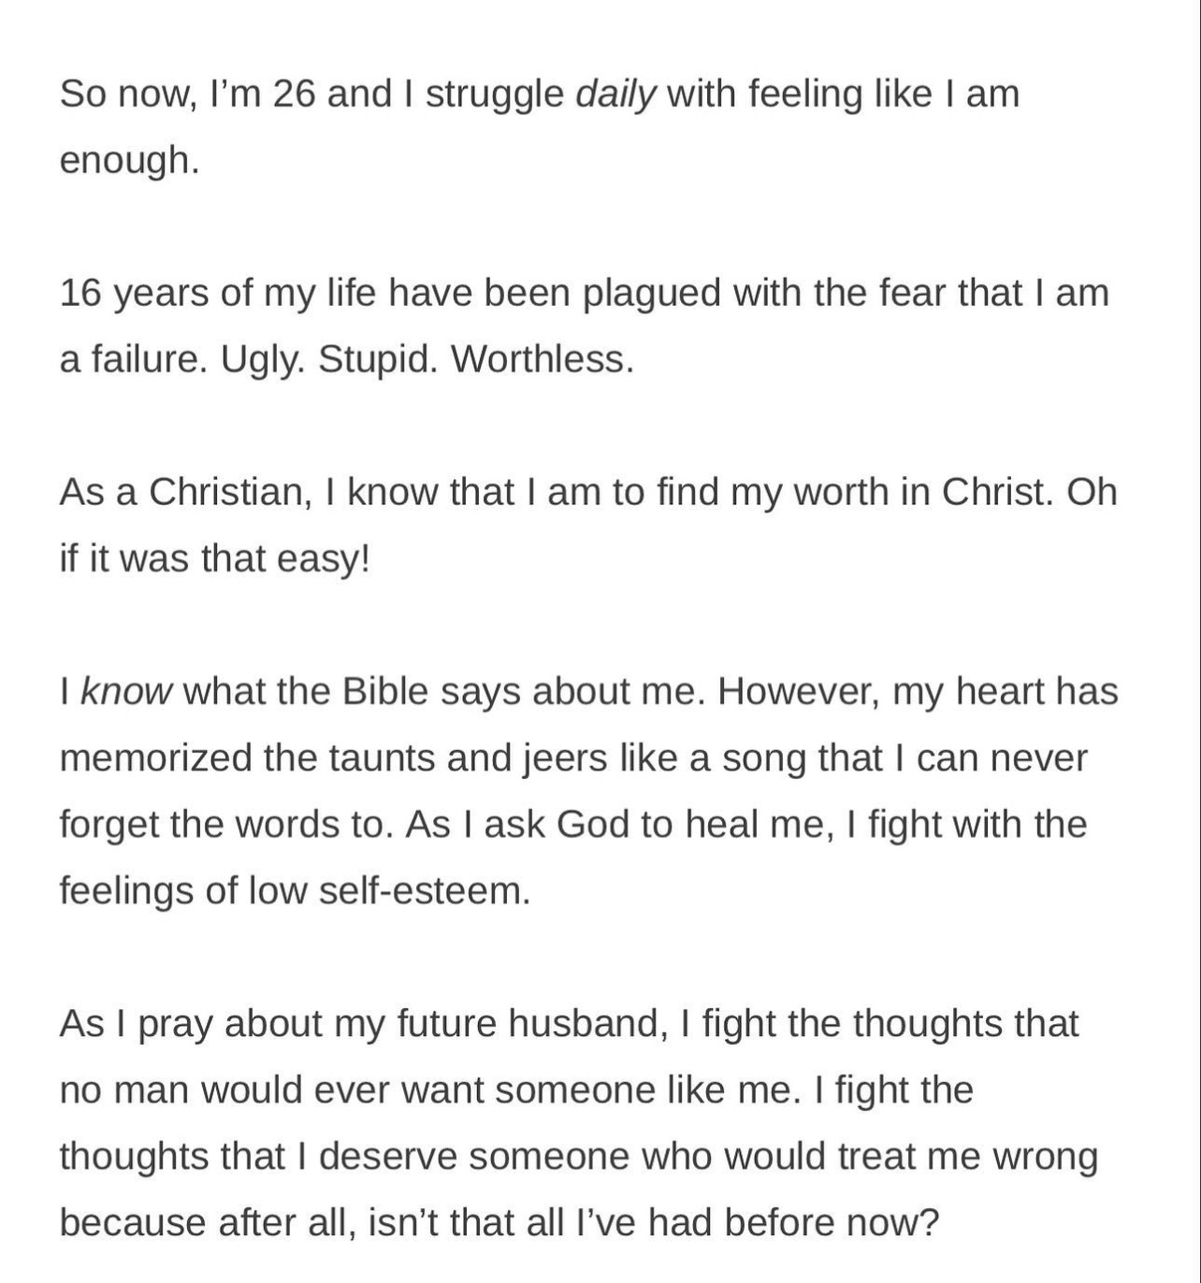Click the word "Worthless."
Screen dimensions: 1201x1283
pos(543,359)
